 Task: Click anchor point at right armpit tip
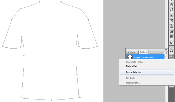(x=77, y=35)
